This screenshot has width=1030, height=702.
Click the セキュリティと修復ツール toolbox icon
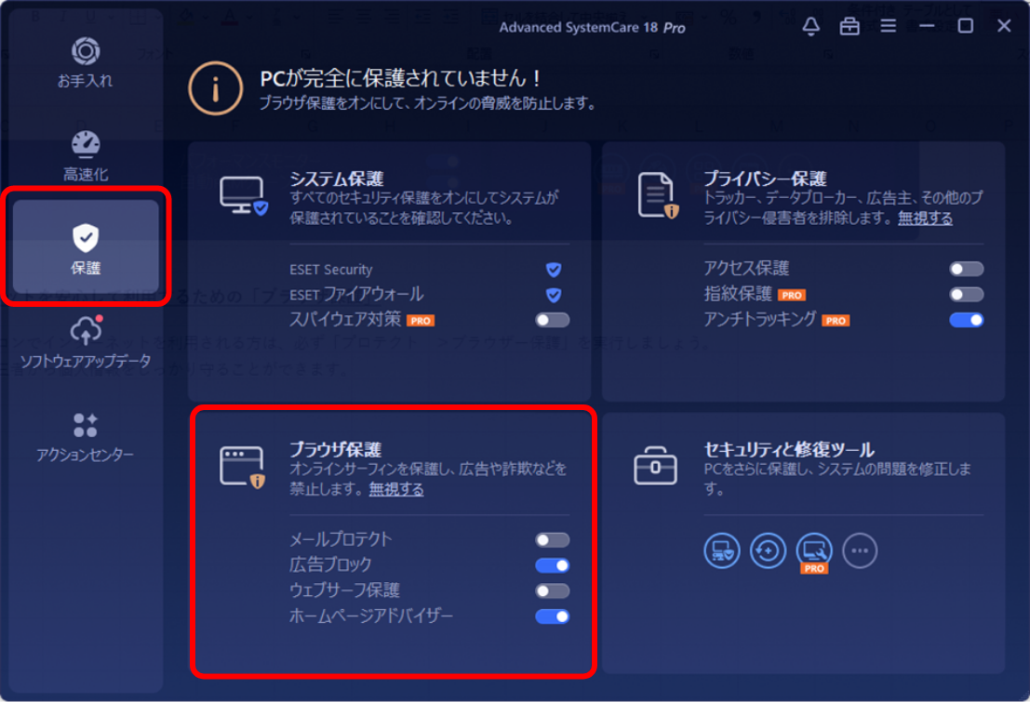pos(655,466)
